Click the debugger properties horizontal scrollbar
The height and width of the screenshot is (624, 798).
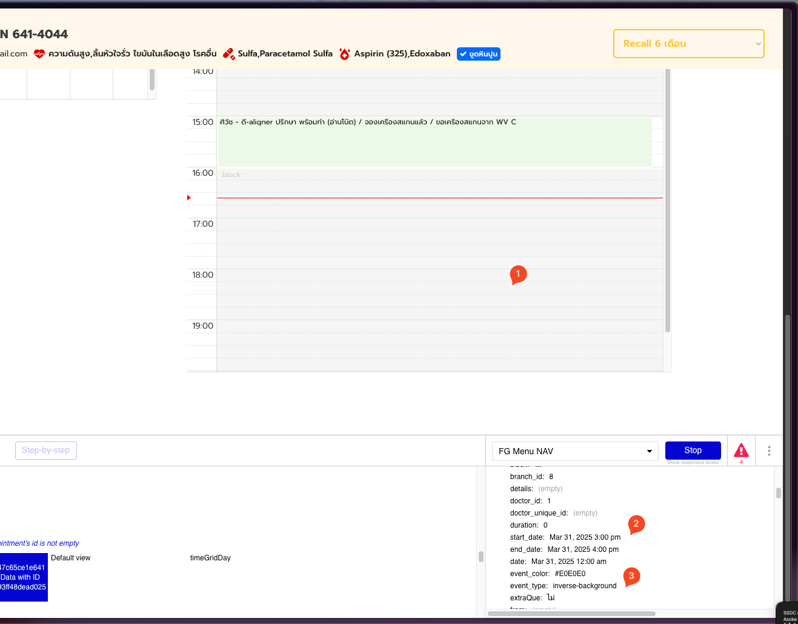(x=571, y=614)
